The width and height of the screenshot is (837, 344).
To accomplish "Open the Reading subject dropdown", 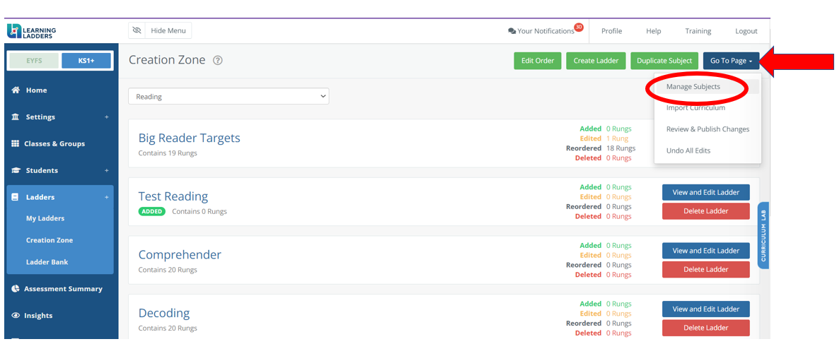I will tap(229, 97).
